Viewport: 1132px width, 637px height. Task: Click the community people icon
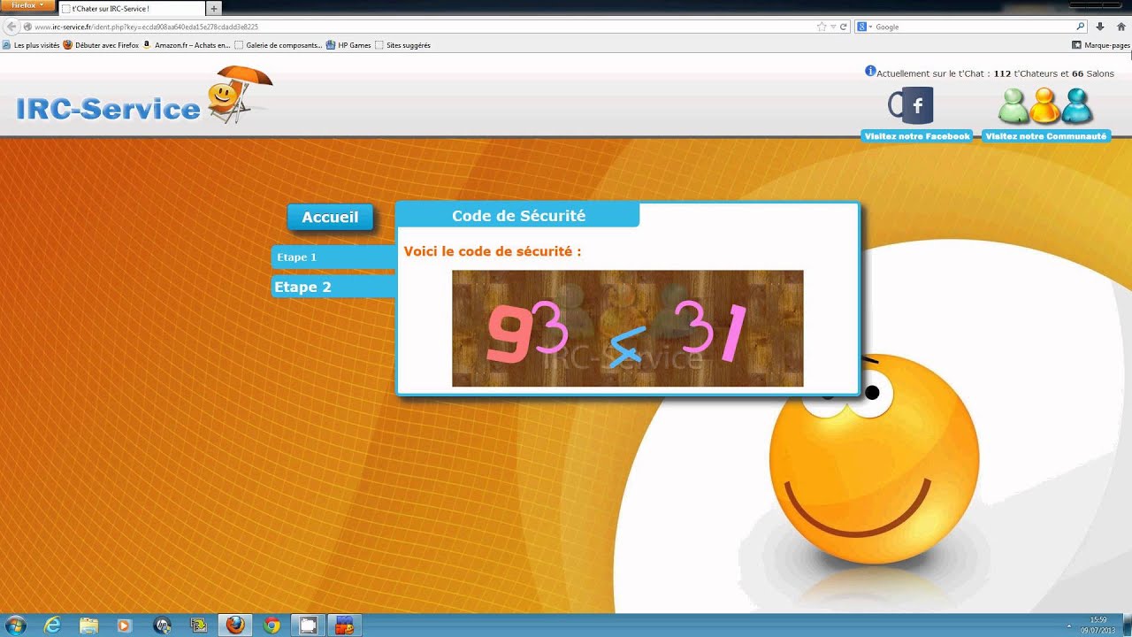(x=1045, y=106)
